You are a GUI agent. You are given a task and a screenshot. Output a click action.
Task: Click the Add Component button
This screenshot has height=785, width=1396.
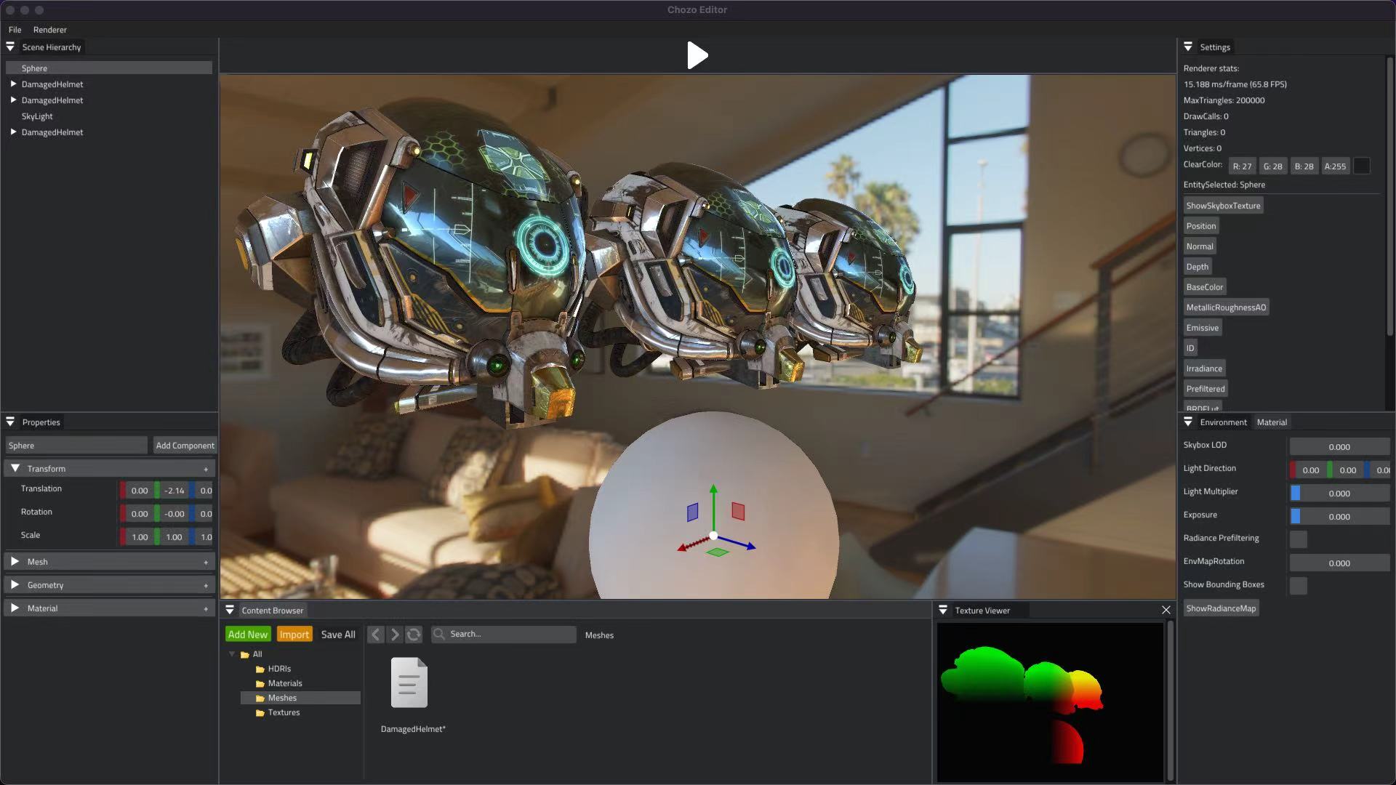[x=185, y=446]
